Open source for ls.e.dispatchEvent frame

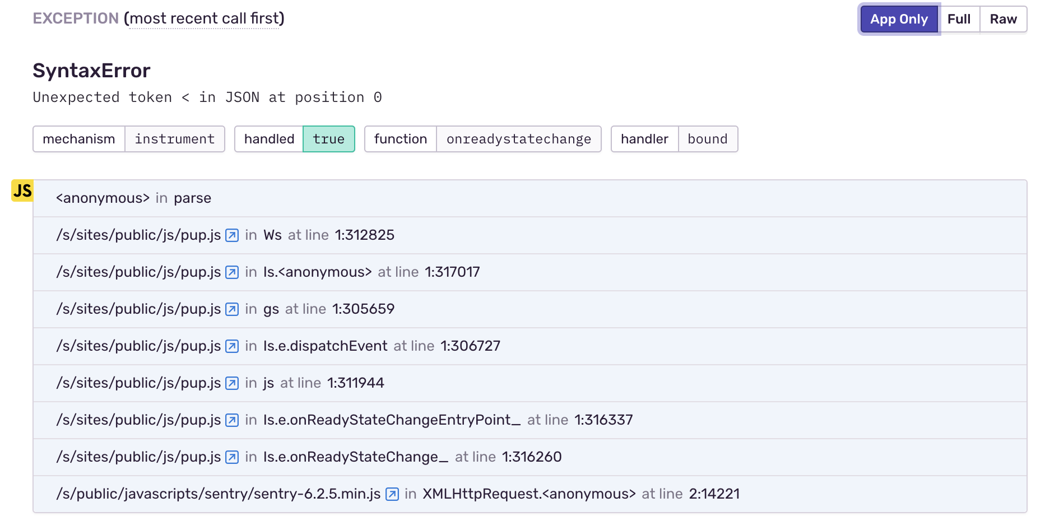pos(231,346)
